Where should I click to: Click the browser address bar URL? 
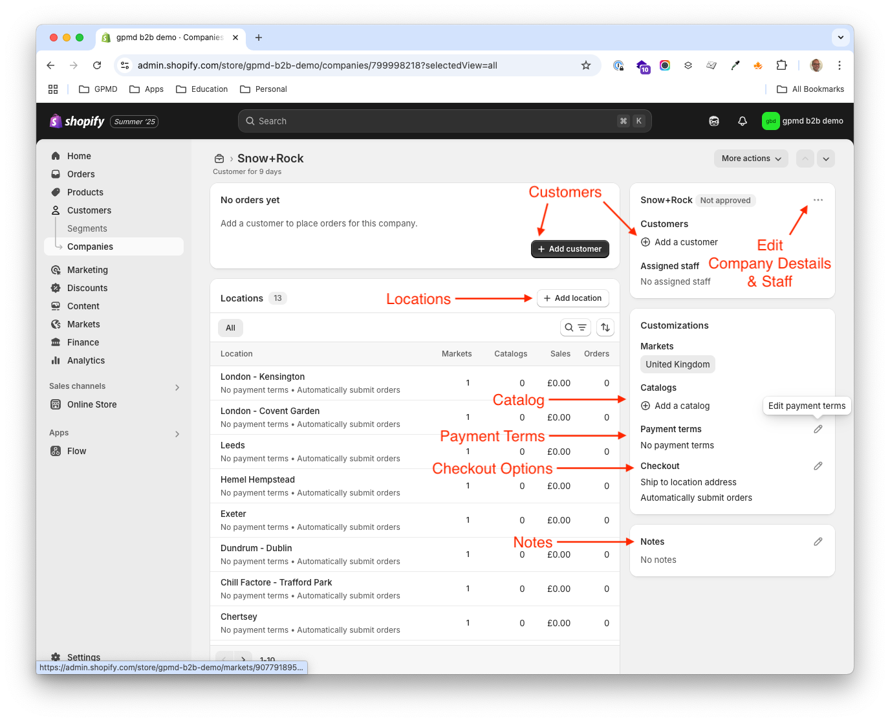point(317,65)
